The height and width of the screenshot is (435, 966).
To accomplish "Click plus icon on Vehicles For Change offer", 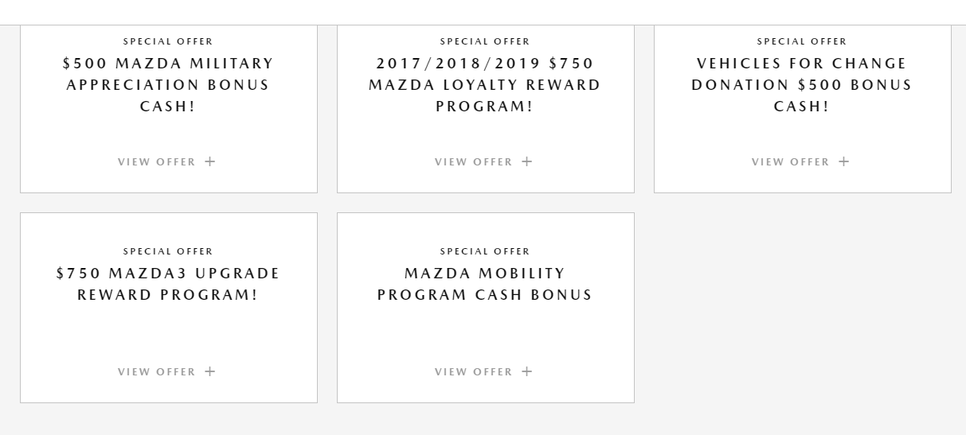I will (844, 161).
